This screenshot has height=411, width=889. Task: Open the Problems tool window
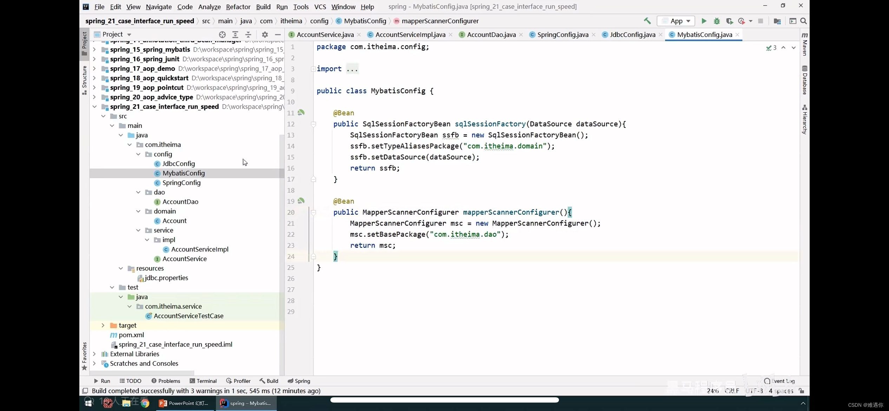pyautogui.click(x=165, y=381)
